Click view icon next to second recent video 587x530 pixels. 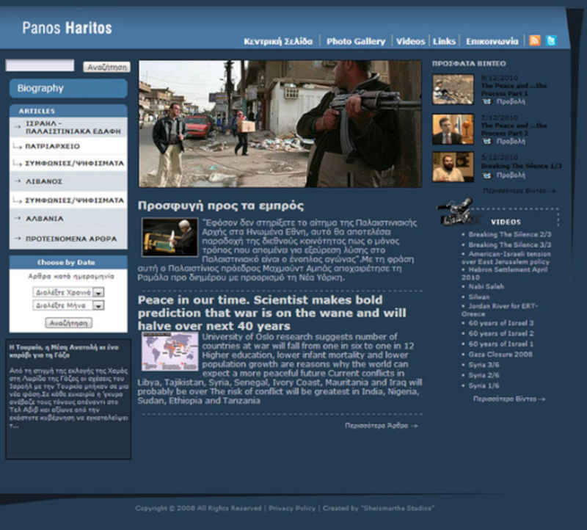[x=486, y=141]
